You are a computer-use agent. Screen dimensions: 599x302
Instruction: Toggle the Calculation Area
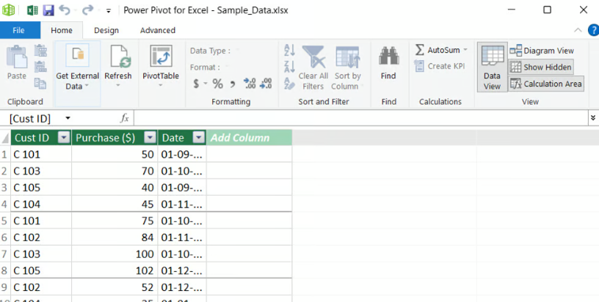click(546, 84)
